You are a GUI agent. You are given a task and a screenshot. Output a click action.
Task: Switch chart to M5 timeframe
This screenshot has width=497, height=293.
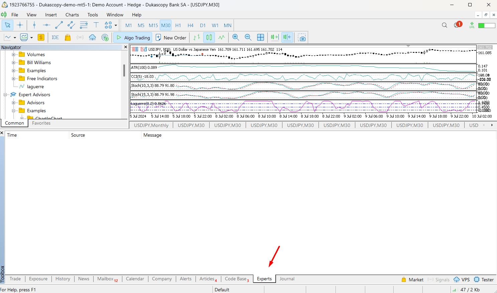141,25
